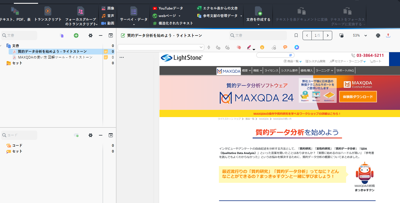Click サポート/FAQ in the PDF navigation
400x203 pixels.
click(345, 70)
